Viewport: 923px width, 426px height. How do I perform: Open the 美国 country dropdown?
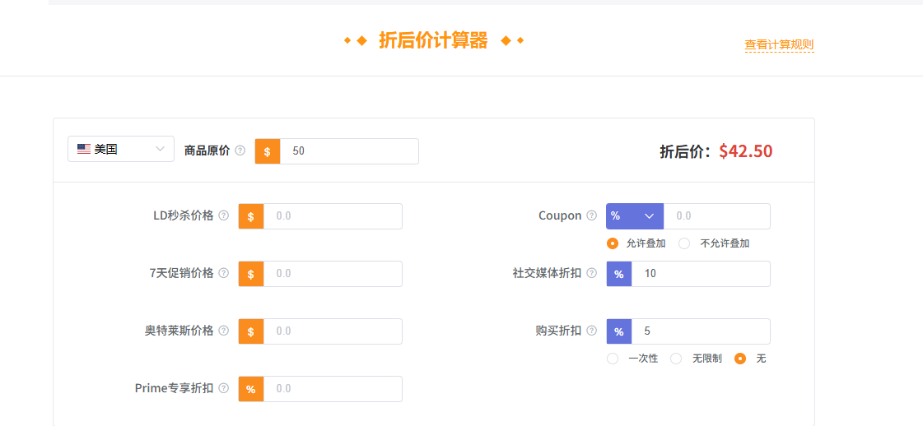(x=121, y=149)
